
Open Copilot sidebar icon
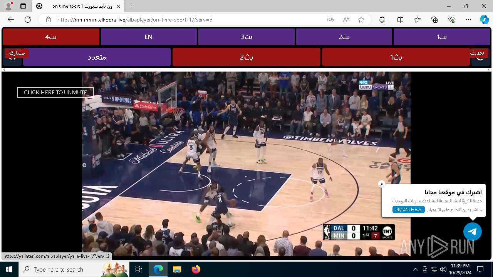point(484,20)
